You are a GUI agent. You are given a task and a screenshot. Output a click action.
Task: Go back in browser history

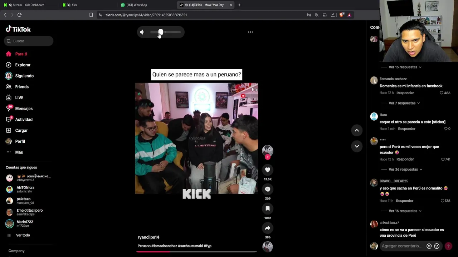5,15
